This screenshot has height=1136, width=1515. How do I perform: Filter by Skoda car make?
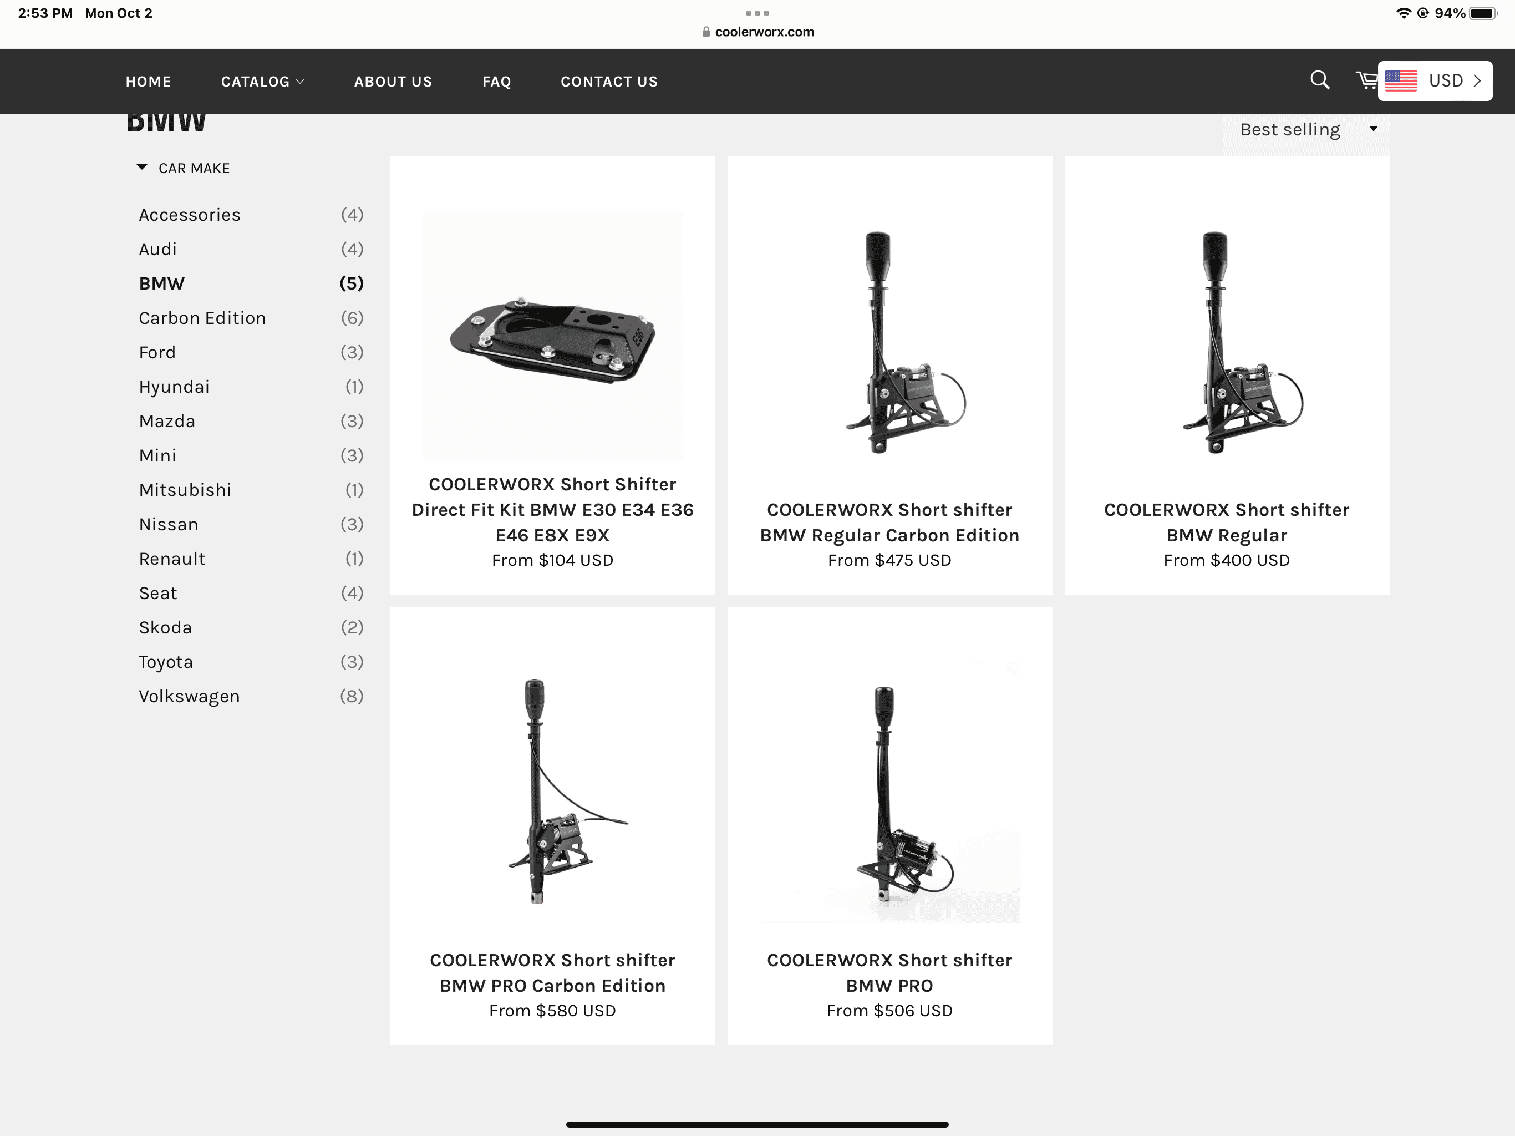tap(251, 627)
